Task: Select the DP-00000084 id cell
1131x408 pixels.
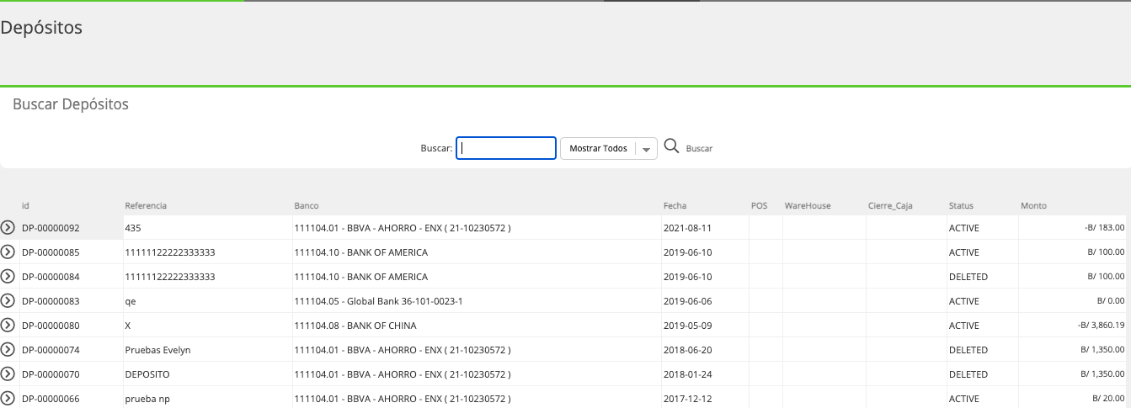Action: click(x=71, y=277)
